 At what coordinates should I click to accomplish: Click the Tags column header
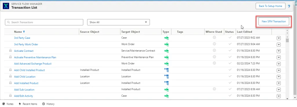pyautogui.click(x=180, y=32)
